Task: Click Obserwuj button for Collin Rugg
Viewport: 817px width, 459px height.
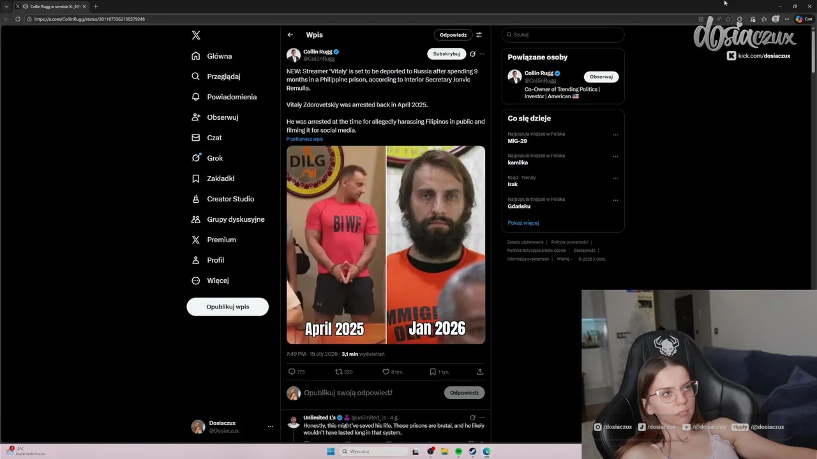Action: pos(601,76)
